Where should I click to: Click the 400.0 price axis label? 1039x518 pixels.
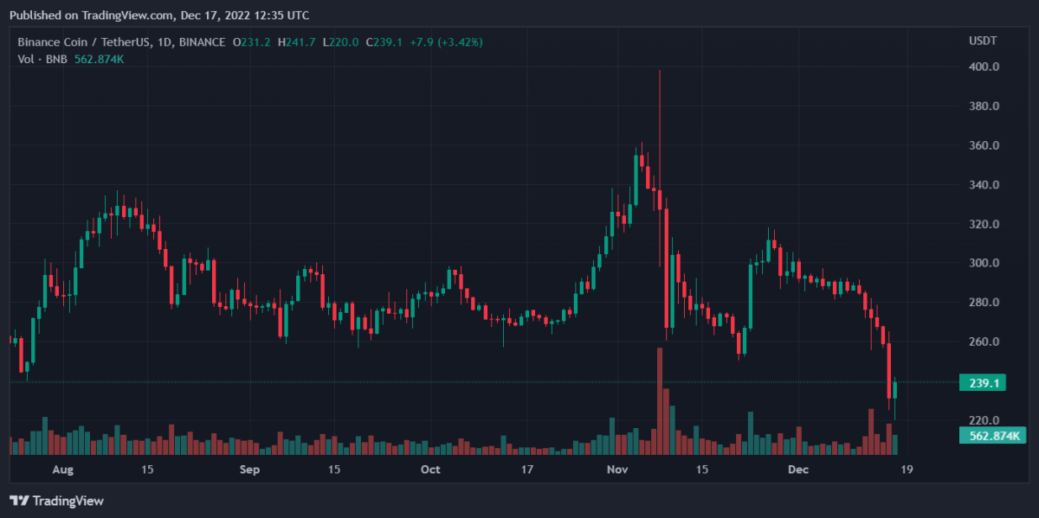click(984, 67)
